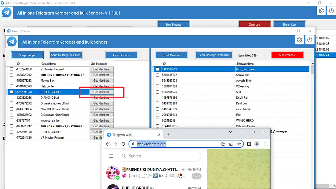Image resolution: width=336 pixels, height=189 pixels.
Task: Get Members for PUBLIC GROUP highlighted row
Action: 101,92
